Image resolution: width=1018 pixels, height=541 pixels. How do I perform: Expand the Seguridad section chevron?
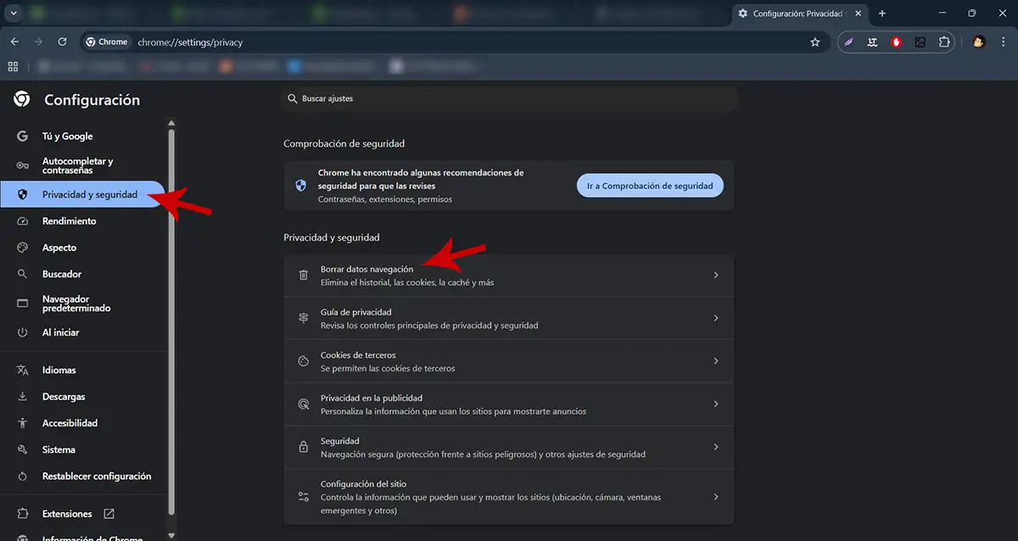[715, 447]
